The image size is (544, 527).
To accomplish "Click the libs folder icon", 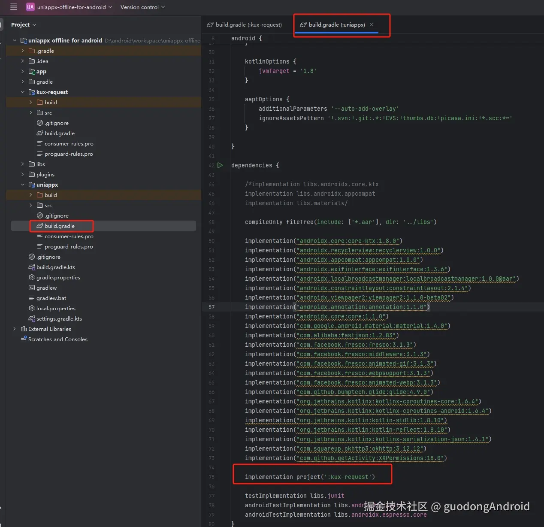I will (x=32, y=164).
